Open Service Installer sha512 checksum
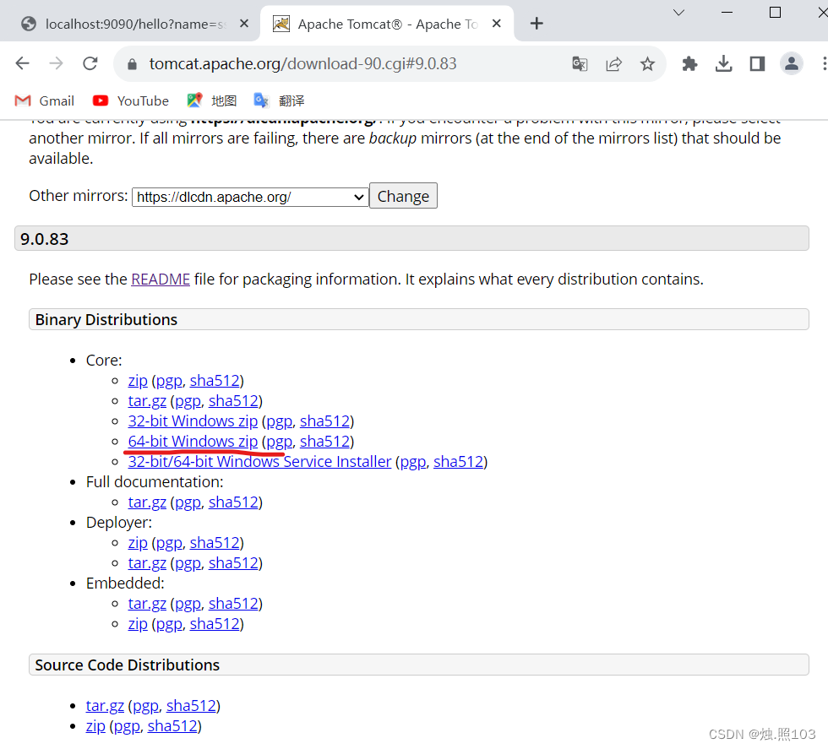This screenshot has height=749, width=828. coord(458,462)
